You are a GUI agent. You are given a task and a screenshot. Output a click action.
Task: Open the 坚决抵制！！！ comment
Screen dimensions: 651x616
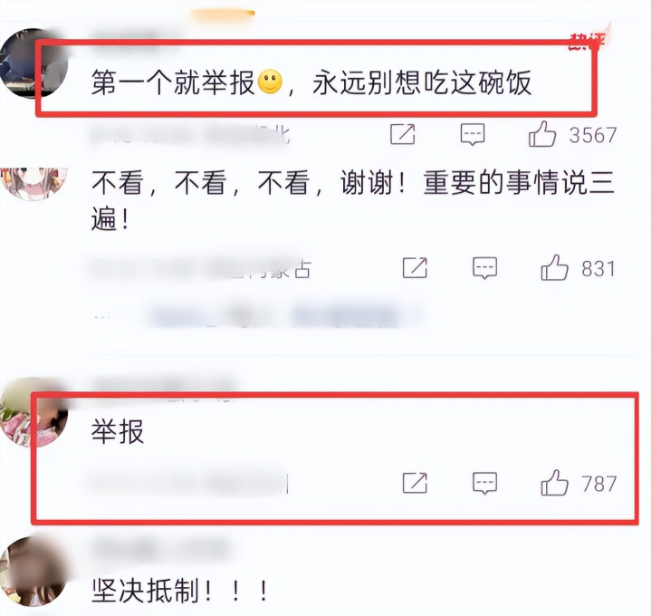180,591
